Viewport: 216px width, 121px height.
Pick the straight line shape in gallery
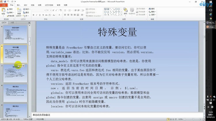pyautogui.click(x=111, y=9)
